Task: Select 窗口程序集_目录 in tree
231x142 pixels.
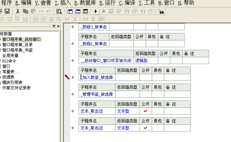Action: pyautogui.click(x=18, y=45)
